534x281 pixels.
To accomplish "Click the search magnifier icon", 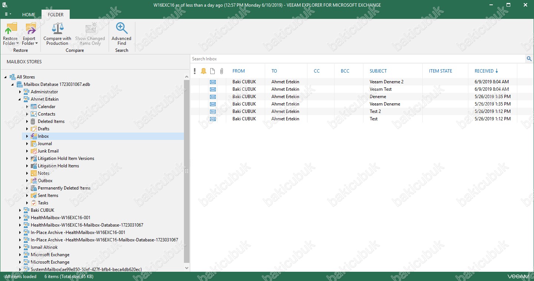I will (x=529, y=59).
